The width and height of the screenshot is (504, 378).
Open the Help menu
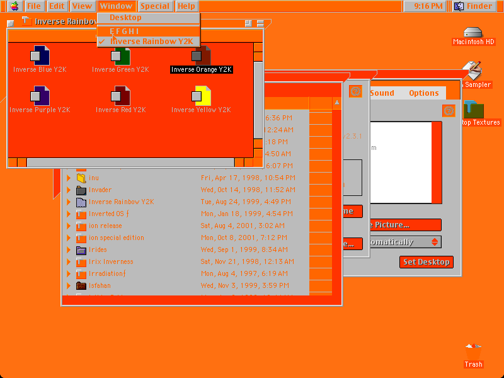pyautogui.click(x=186, y=6)
